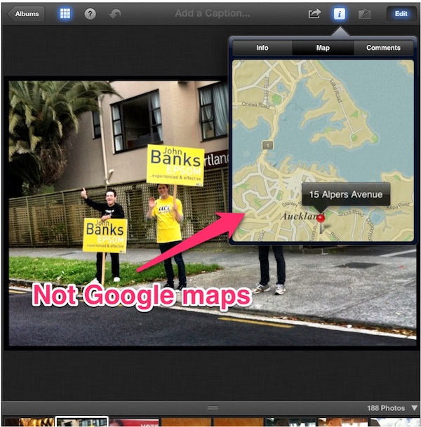Screen dimensions: 421x427
Task: Switch to the Info tab
Action: click(x=262, y=48)
